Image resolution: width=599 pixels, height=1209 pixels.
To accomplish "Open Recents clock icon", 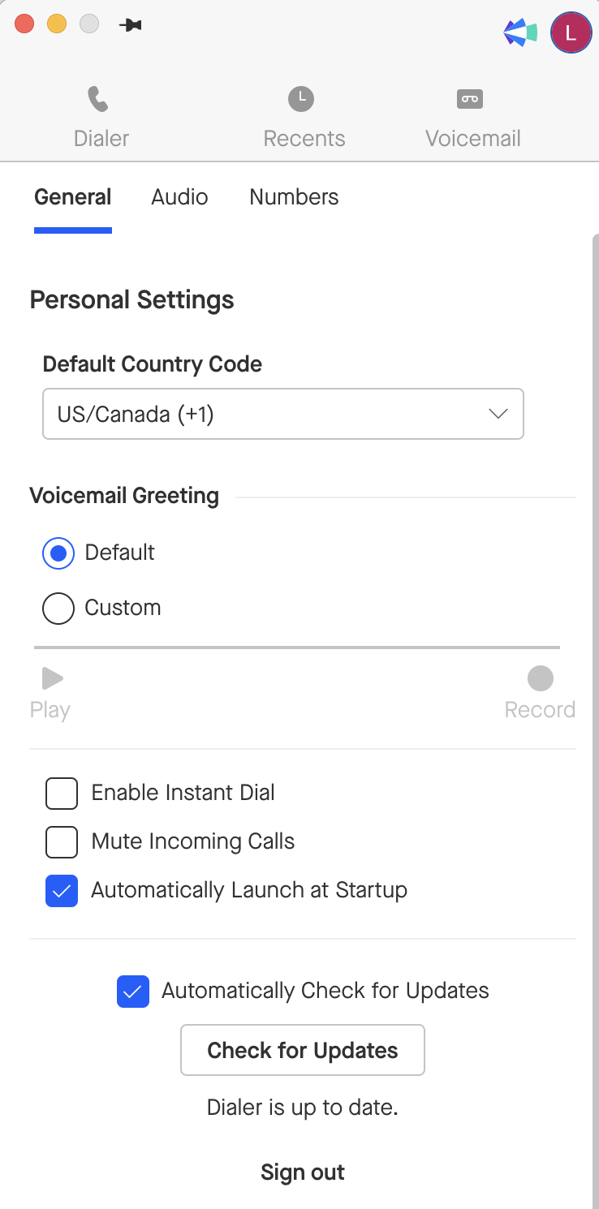I will pos(301,100).
